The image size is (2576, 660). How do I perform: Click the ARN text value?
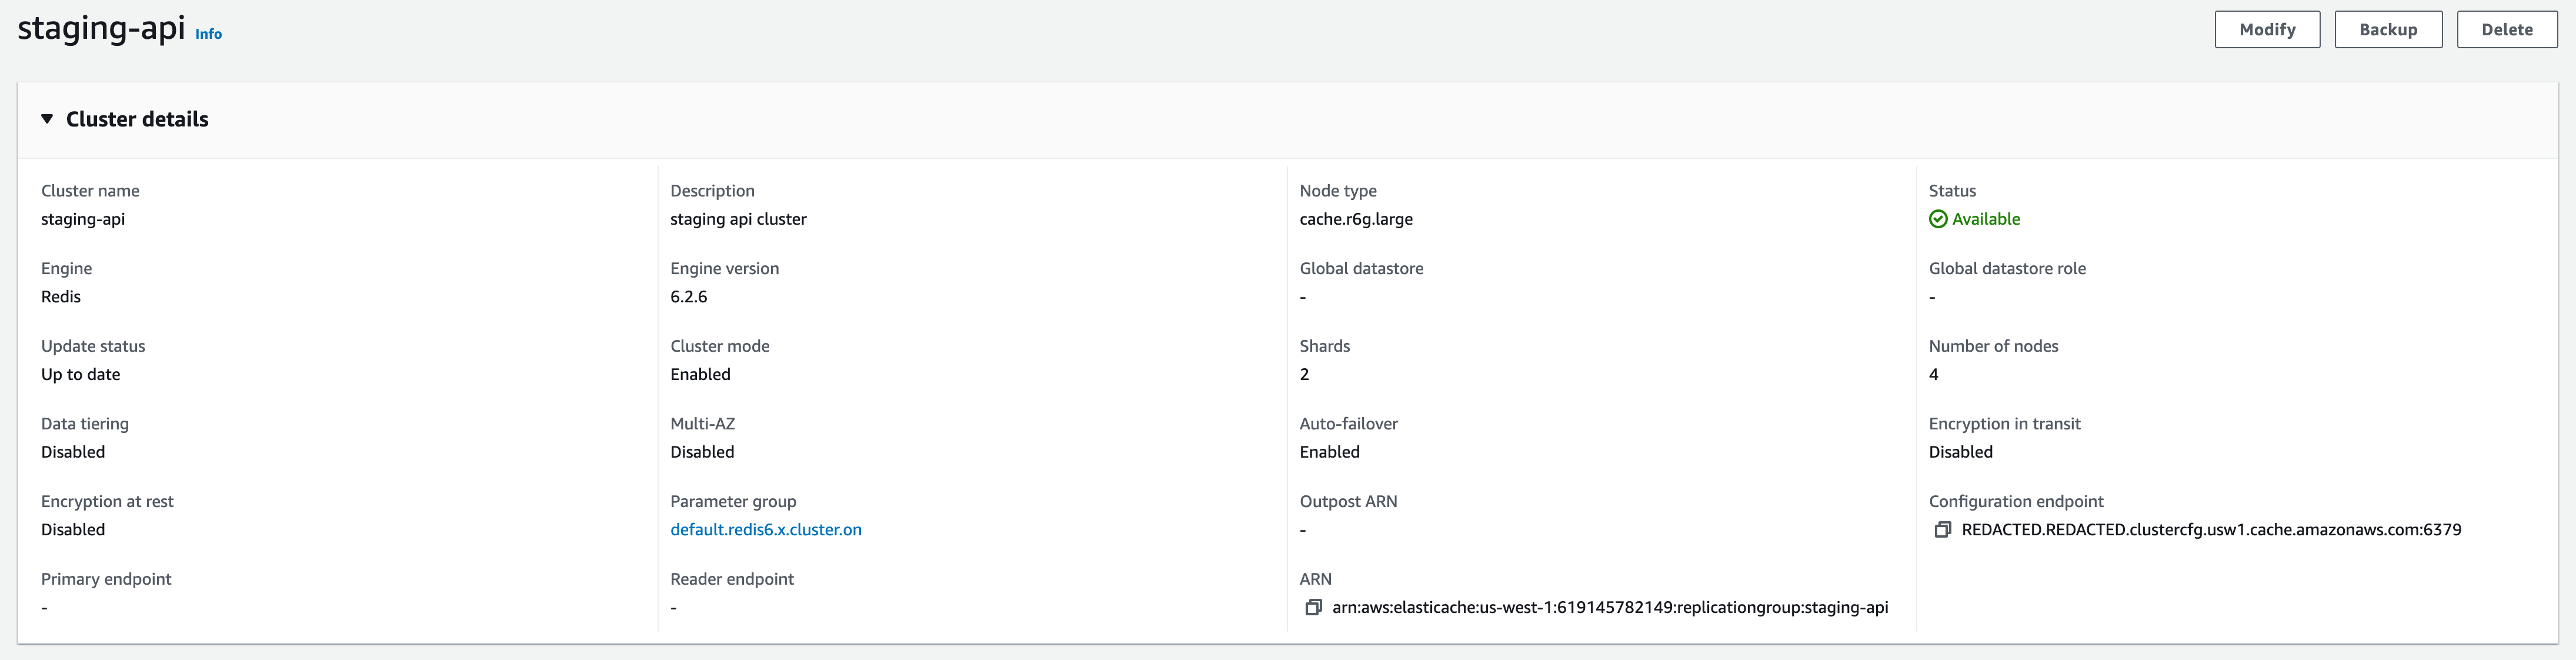1610,607
